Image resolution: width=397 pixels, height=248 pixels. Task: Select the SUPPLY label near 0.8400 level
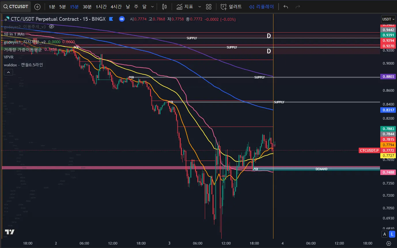coord(279,102)
